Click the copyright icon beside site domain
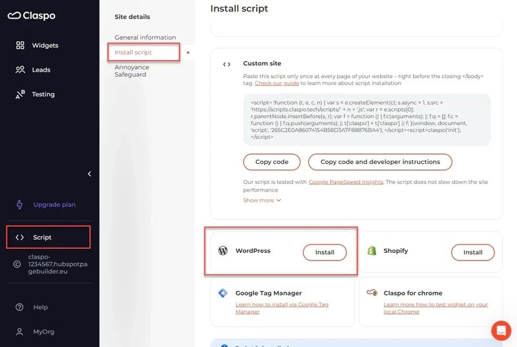Image resolution: width=517 pixels, height=347 pixels. (x=17, y=264)
